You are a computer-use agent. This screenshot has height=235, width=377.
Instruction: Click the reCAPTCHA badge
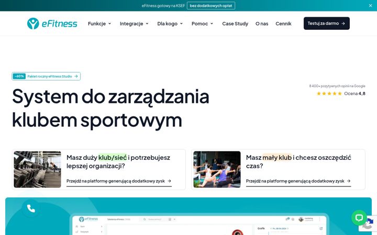click(368, 224)
